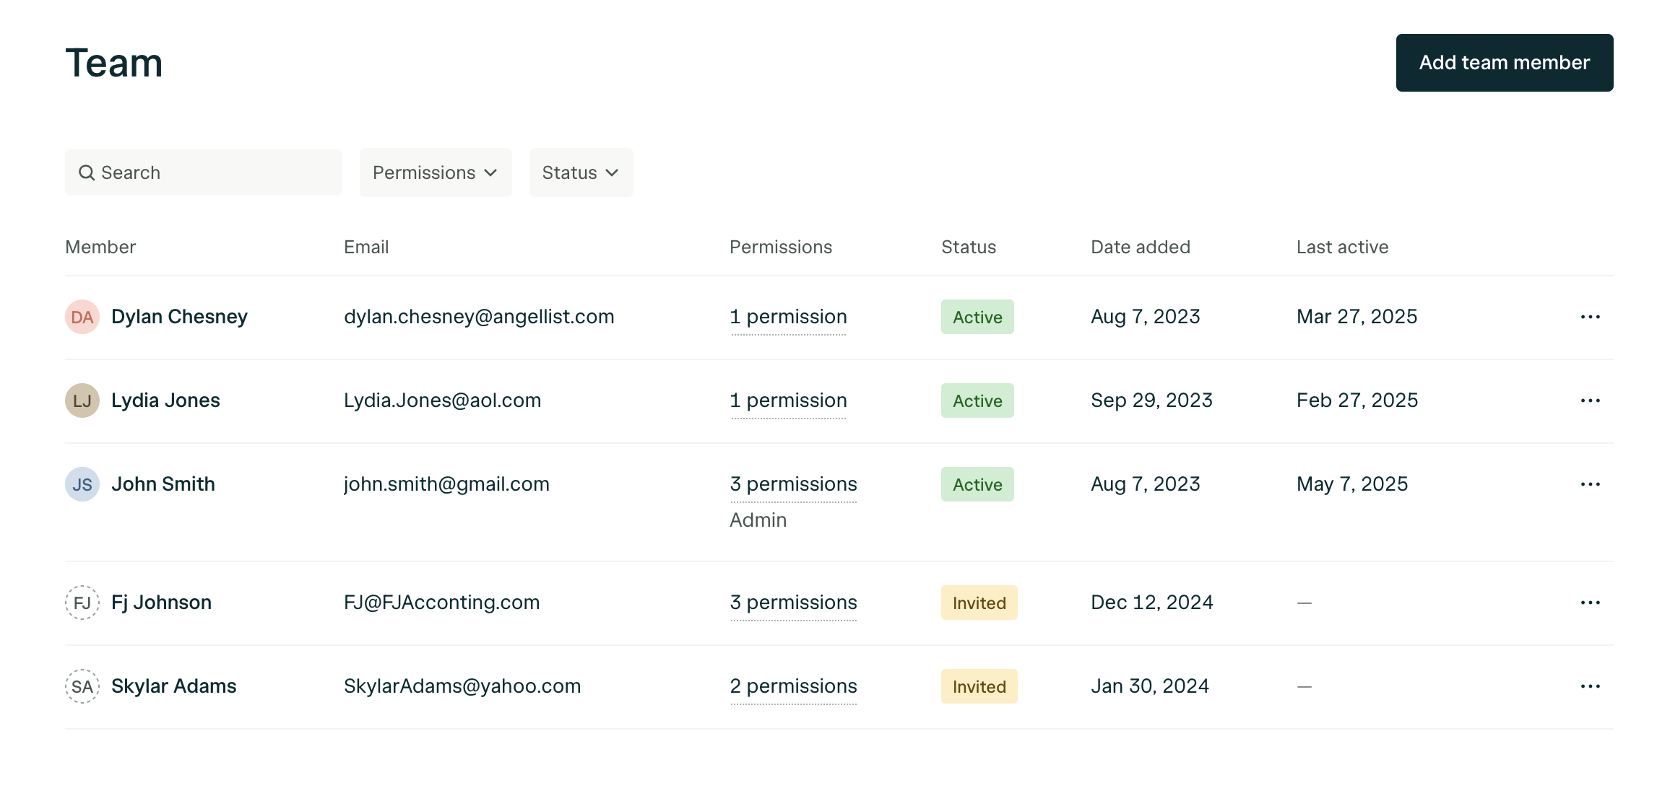Open more options for Dylan Chesney

click(1590, 317)
